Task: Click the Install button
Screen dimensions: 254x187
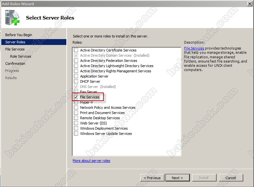Action: 204,178
